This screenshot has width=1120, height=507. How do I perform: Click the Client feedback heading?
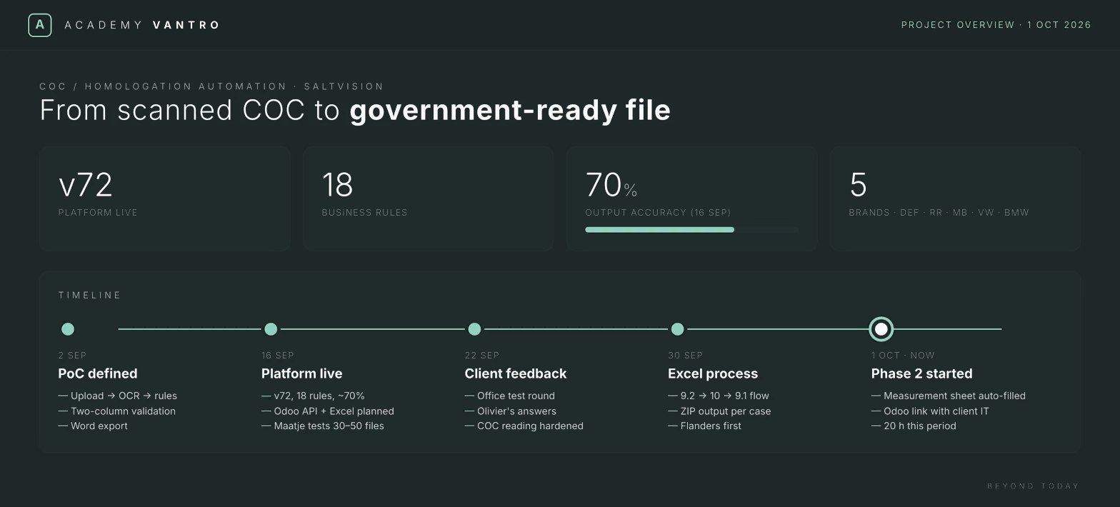[x=516, y=373]
